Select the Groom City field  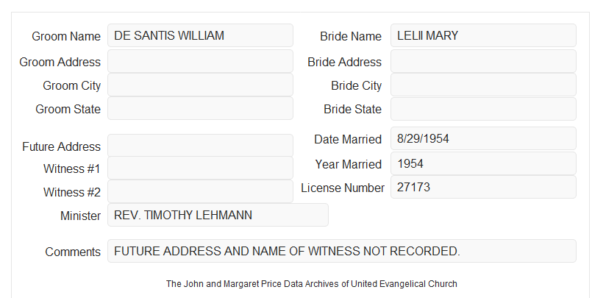click(200, 85)
